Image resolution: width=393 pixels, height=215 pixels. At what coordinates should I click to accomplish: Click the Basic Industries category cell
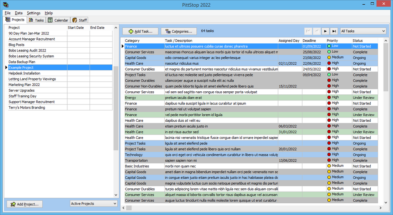coord(144,166)
